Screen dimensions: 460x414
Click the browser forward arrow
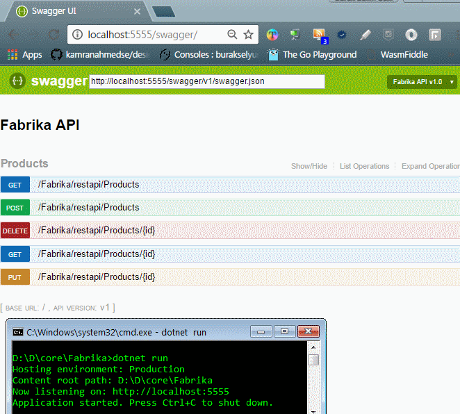tap(35, 35)
